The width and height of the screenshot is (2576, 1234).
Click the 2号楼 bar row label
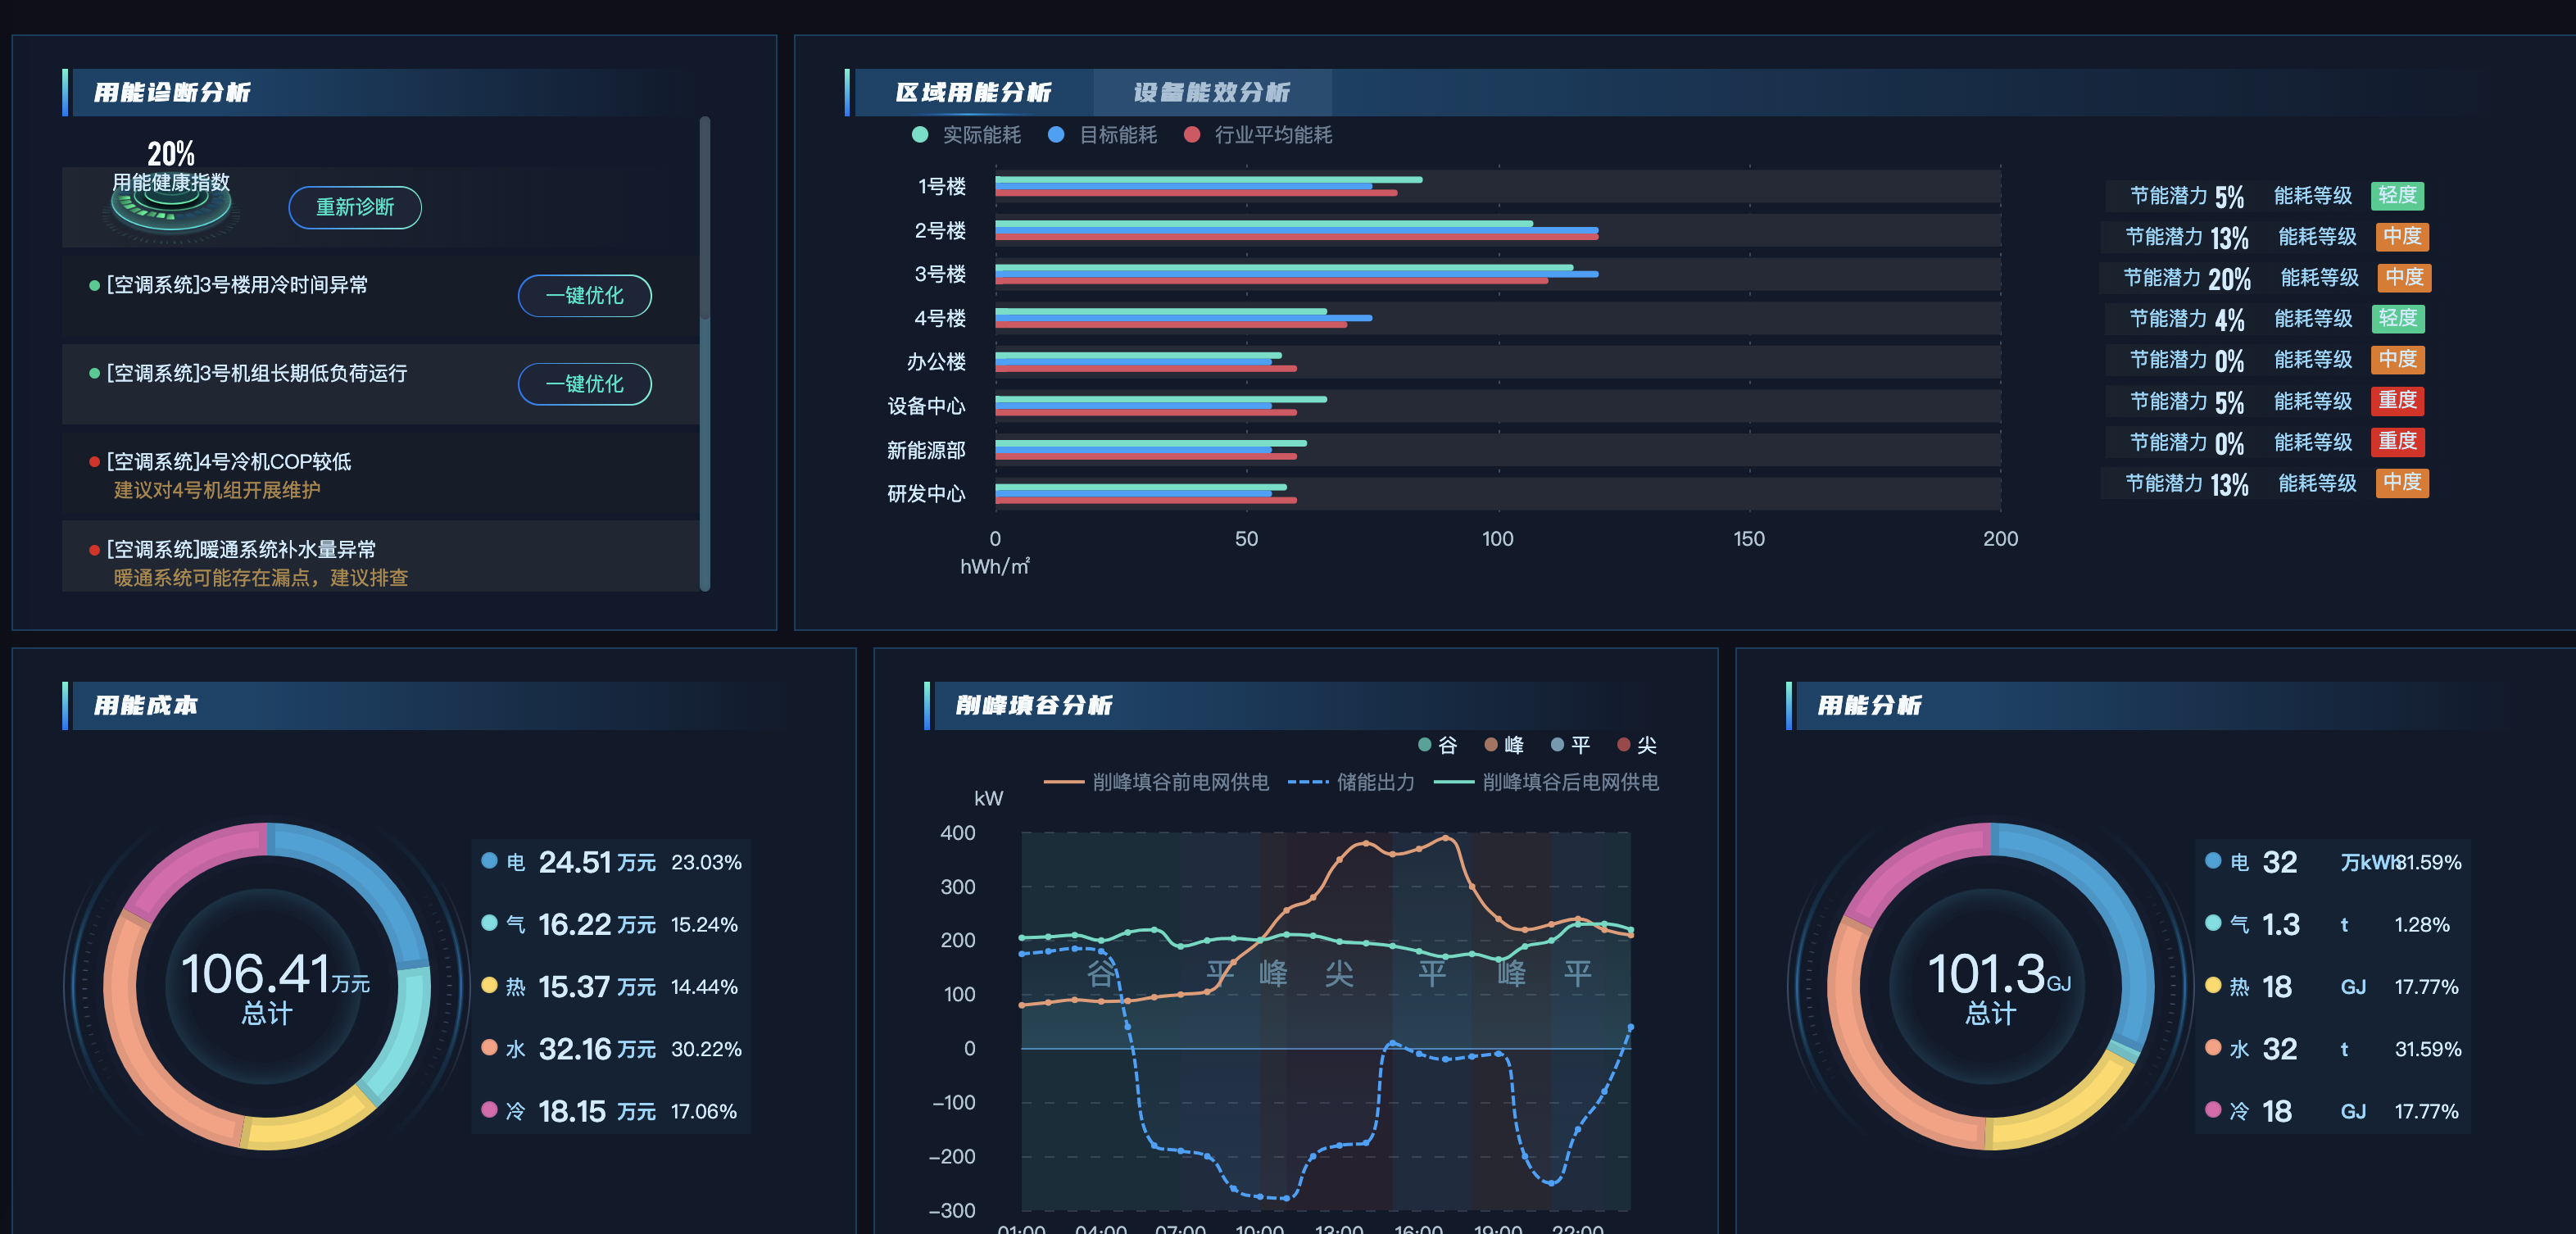pos(940,230)
